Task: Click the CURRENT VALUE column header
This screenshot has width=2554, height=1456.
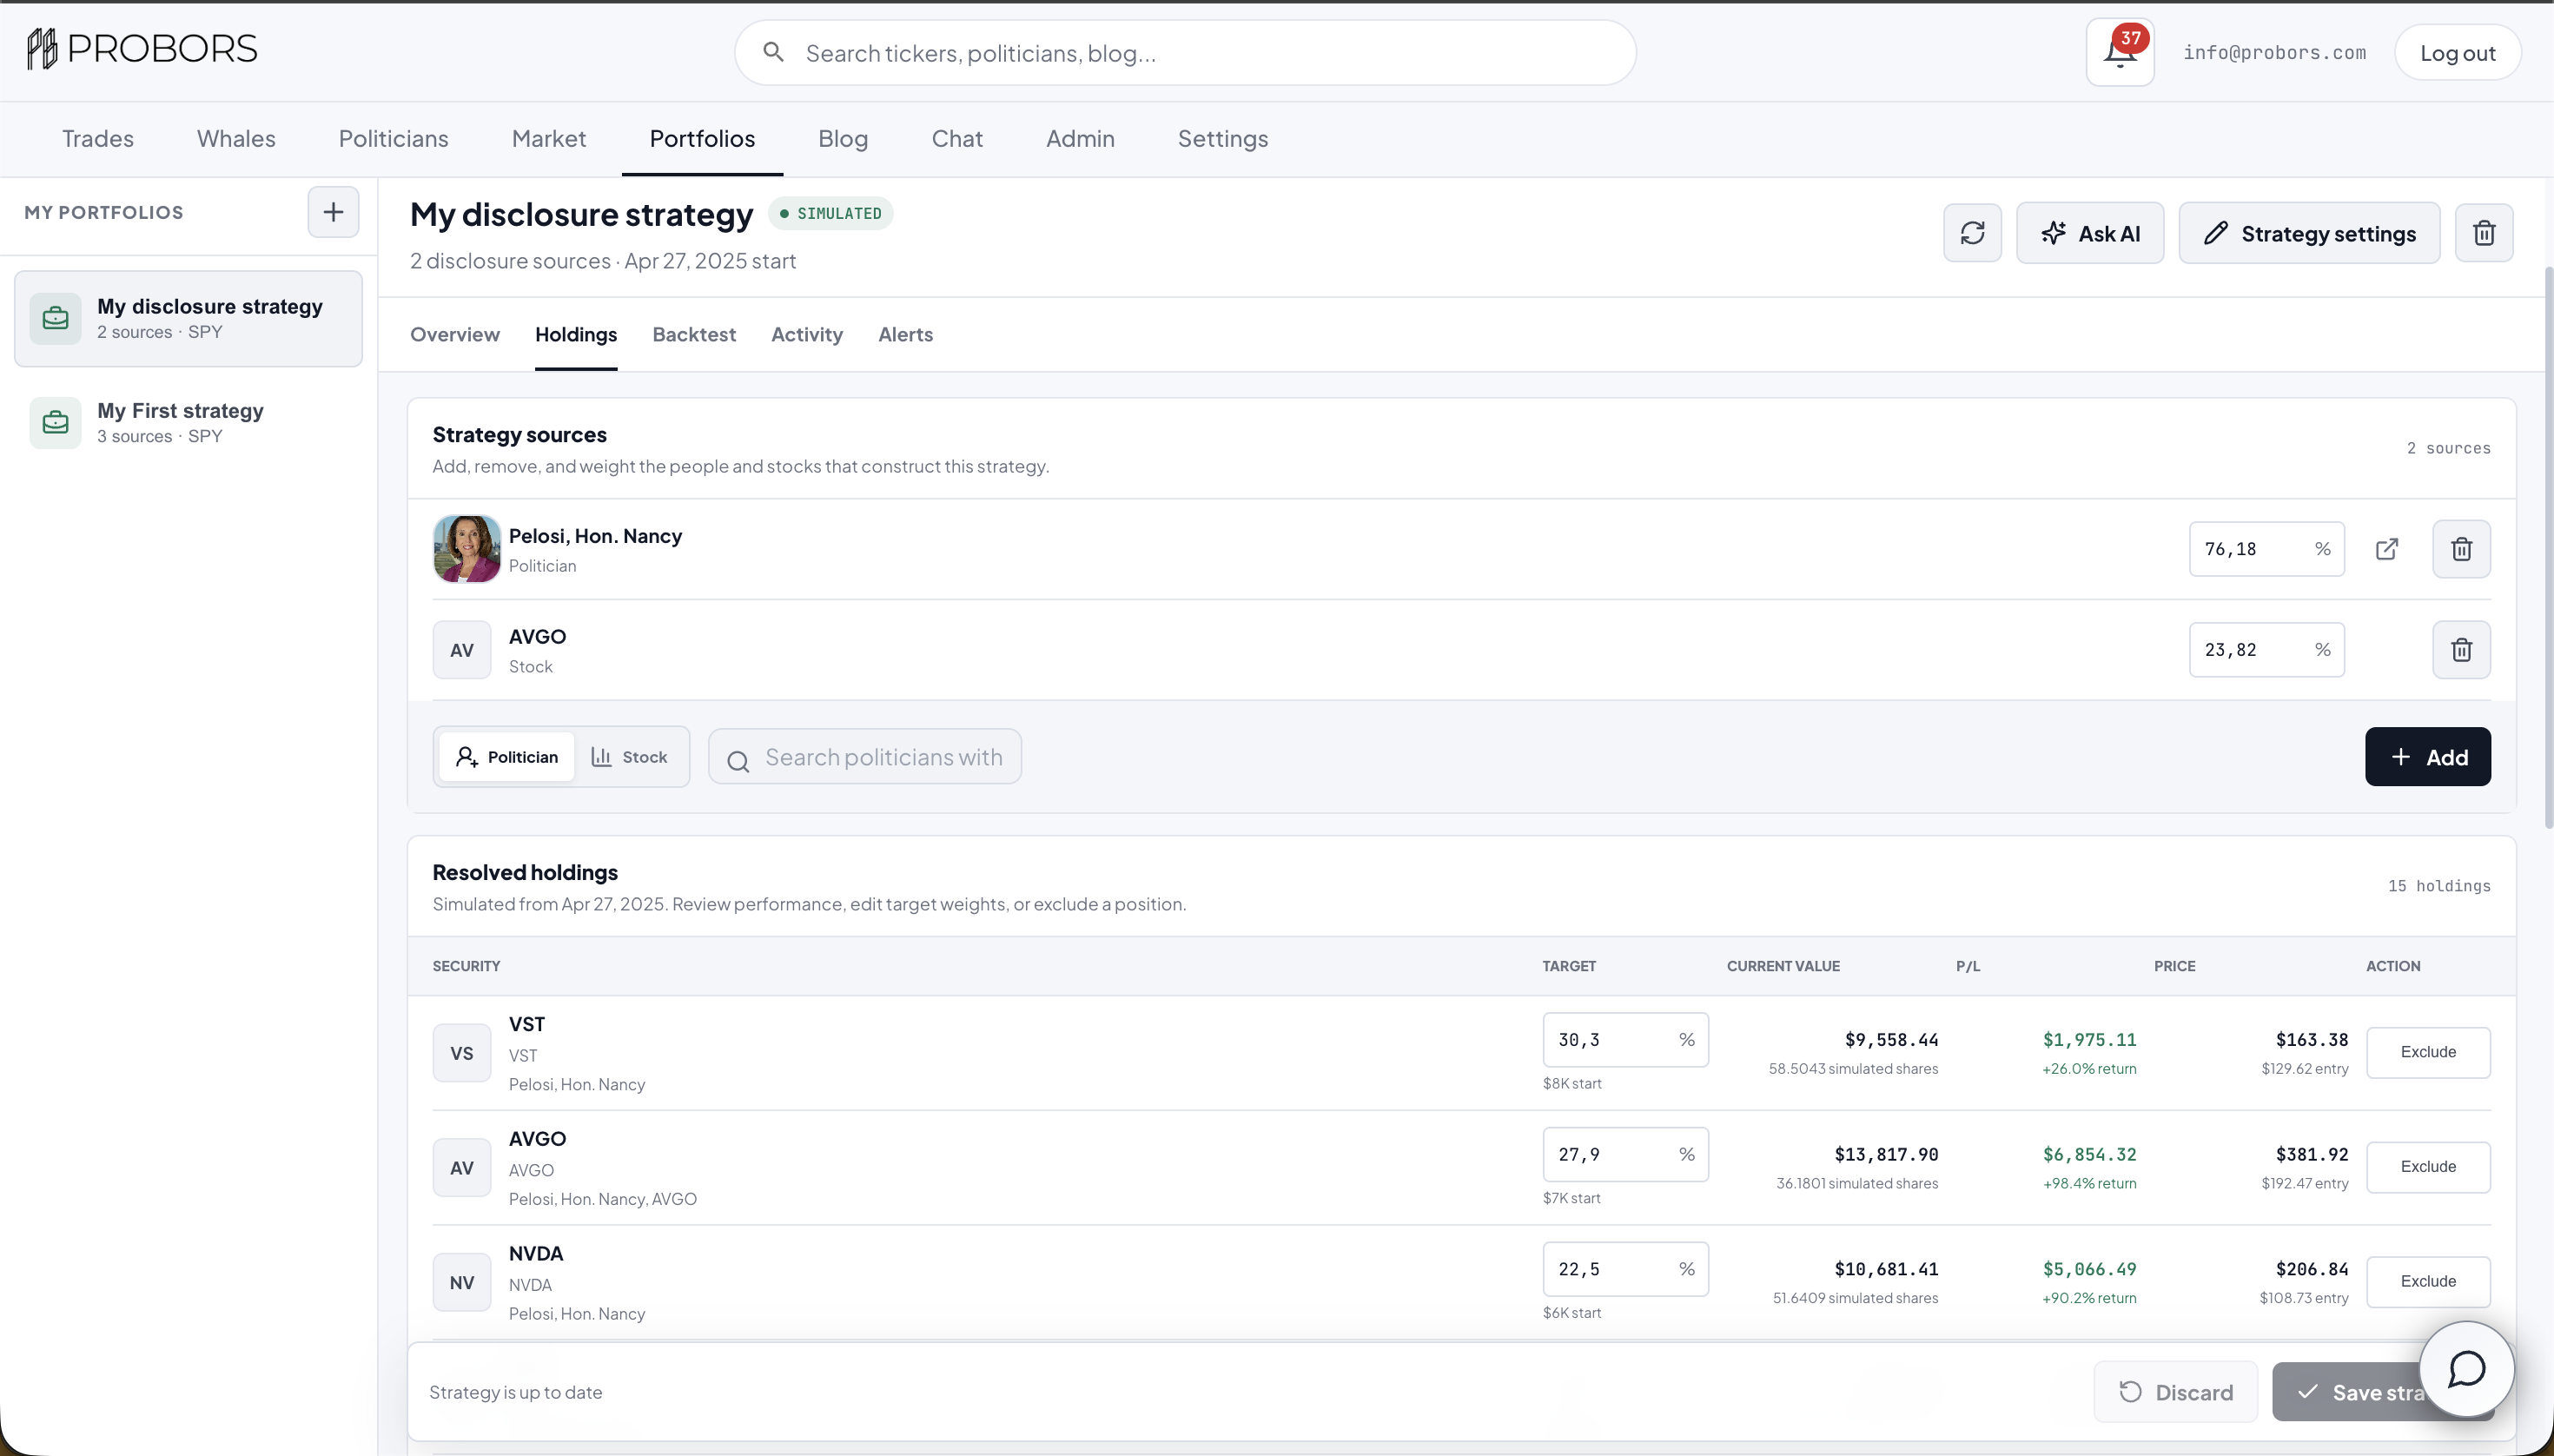Action: 1783,967
